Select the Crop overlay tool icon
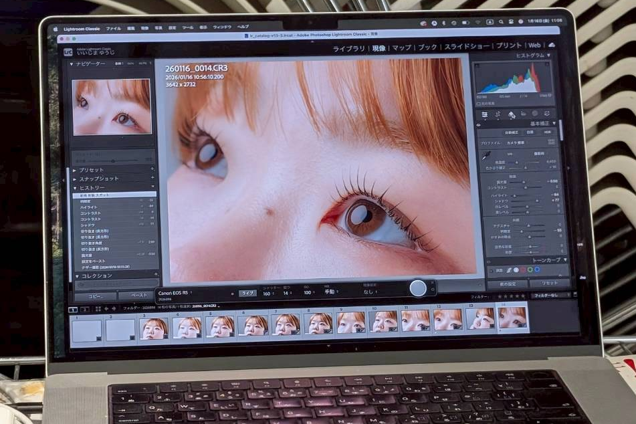Image resolution: width=636 pixels, height=424 pixels. pos(498,114)
